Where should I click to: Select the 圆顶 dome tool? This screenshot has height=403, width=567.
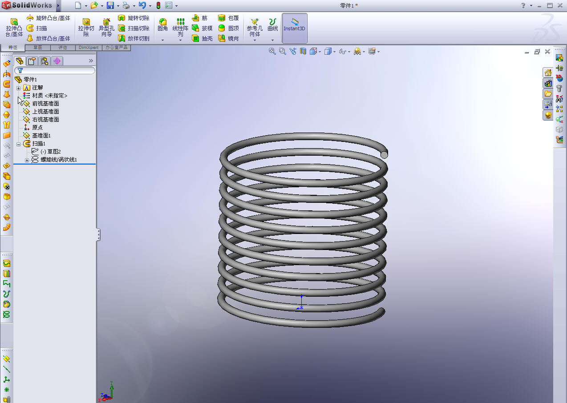pyautogui.click(x=228, y=28)
